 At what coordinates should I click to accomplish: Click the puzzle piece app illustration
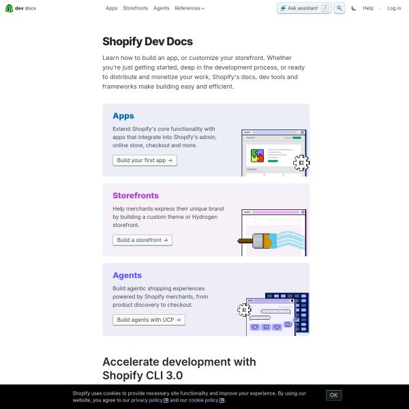257,155
